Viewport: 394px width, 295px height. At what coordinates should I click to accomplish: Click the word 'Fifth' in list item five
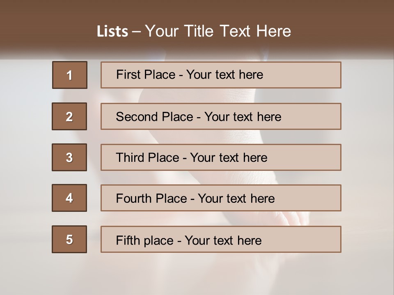[x=128, y=240]
